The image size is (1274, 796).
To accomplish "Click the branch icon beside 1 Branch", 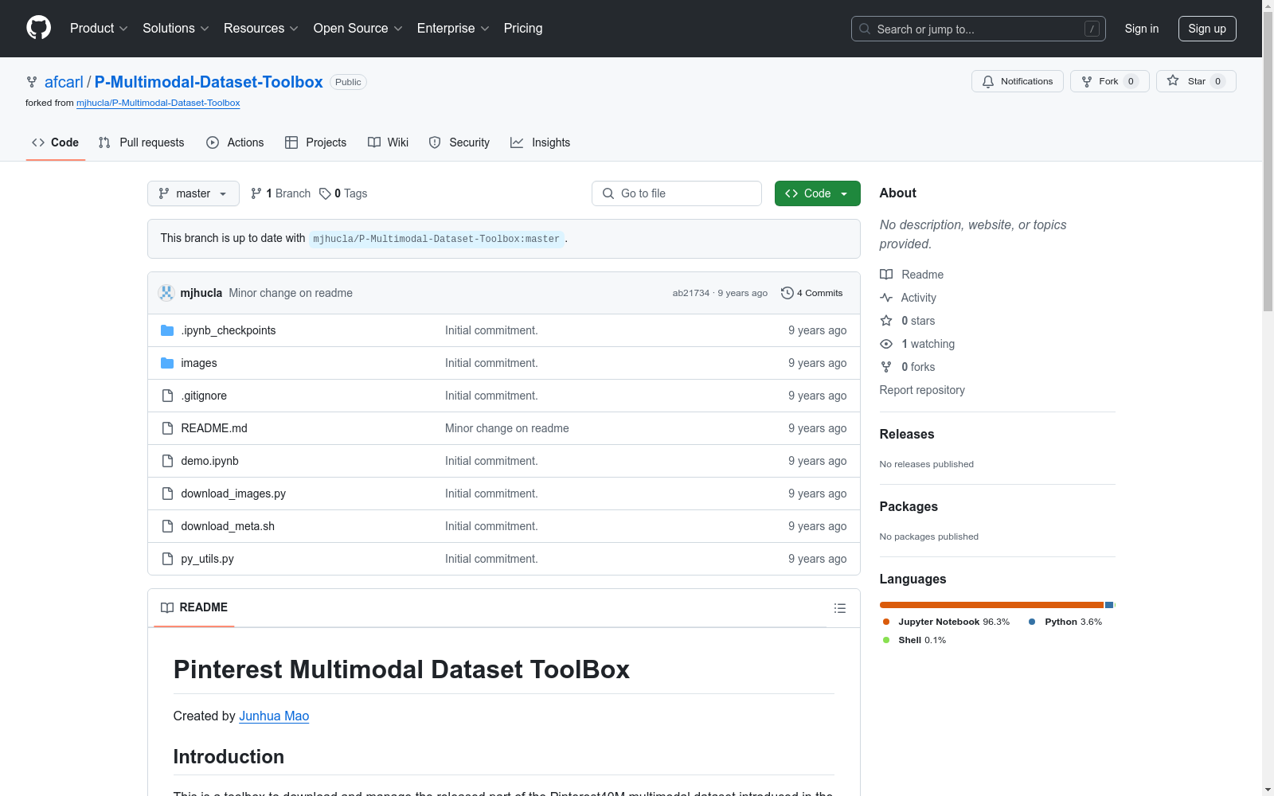I will [x=256, y=193].
